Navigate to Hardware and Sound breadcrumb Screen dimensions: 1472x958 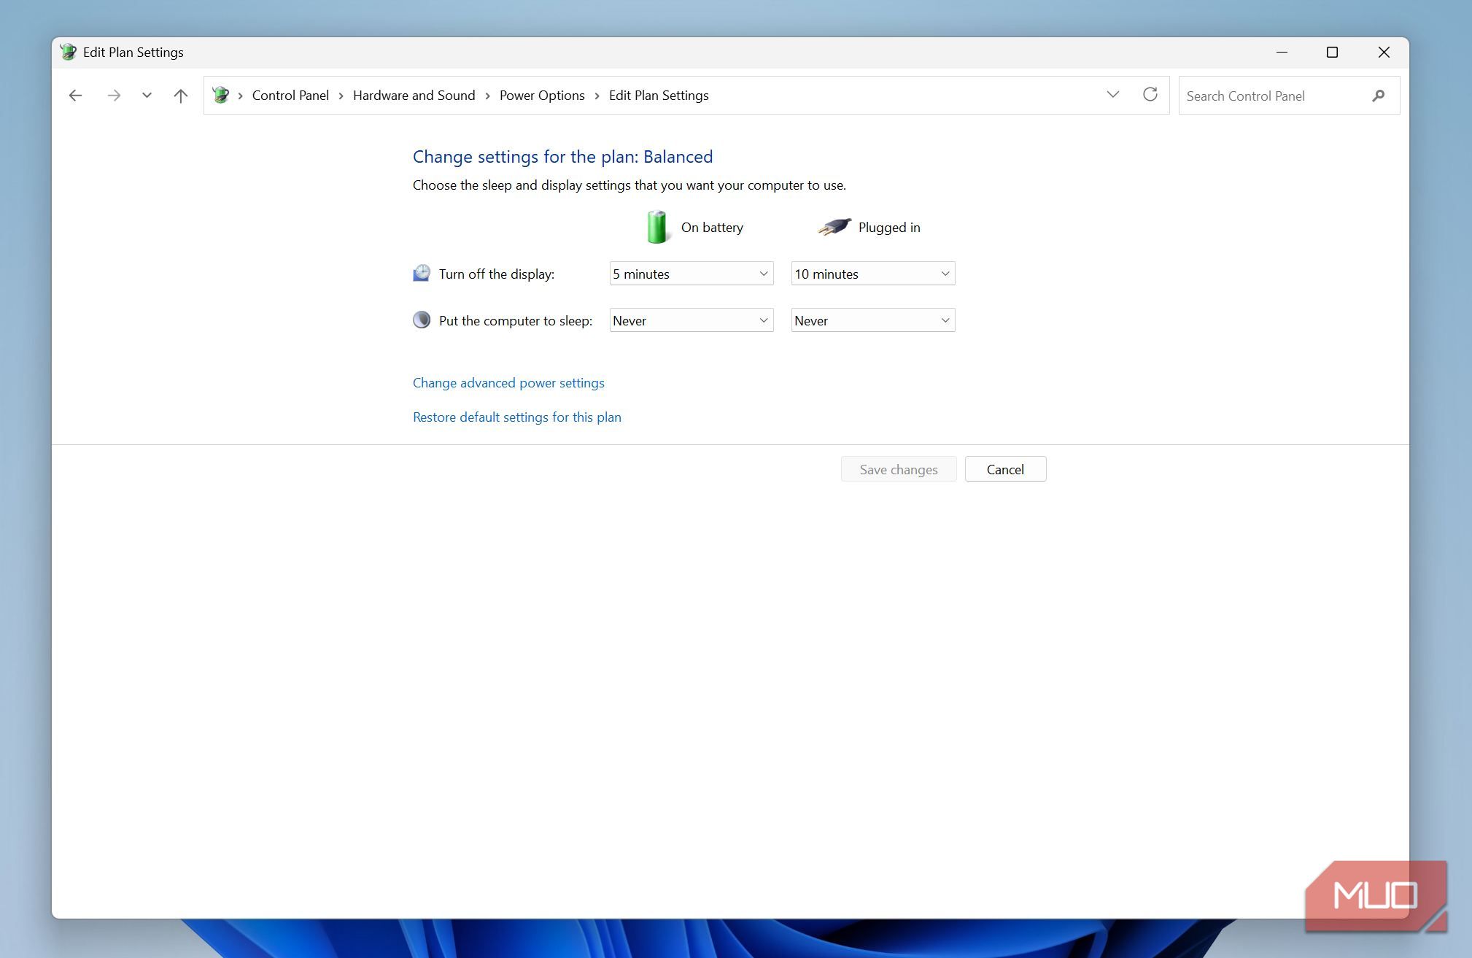pos(414,96)
